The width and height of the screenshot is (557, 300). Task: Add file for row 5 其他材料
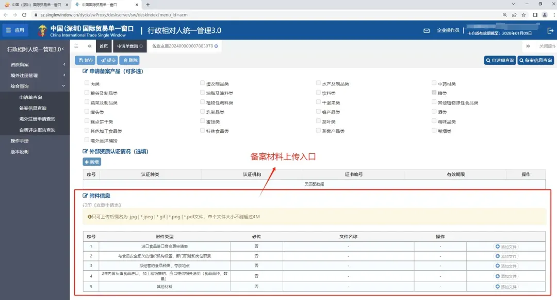[506, 286]
